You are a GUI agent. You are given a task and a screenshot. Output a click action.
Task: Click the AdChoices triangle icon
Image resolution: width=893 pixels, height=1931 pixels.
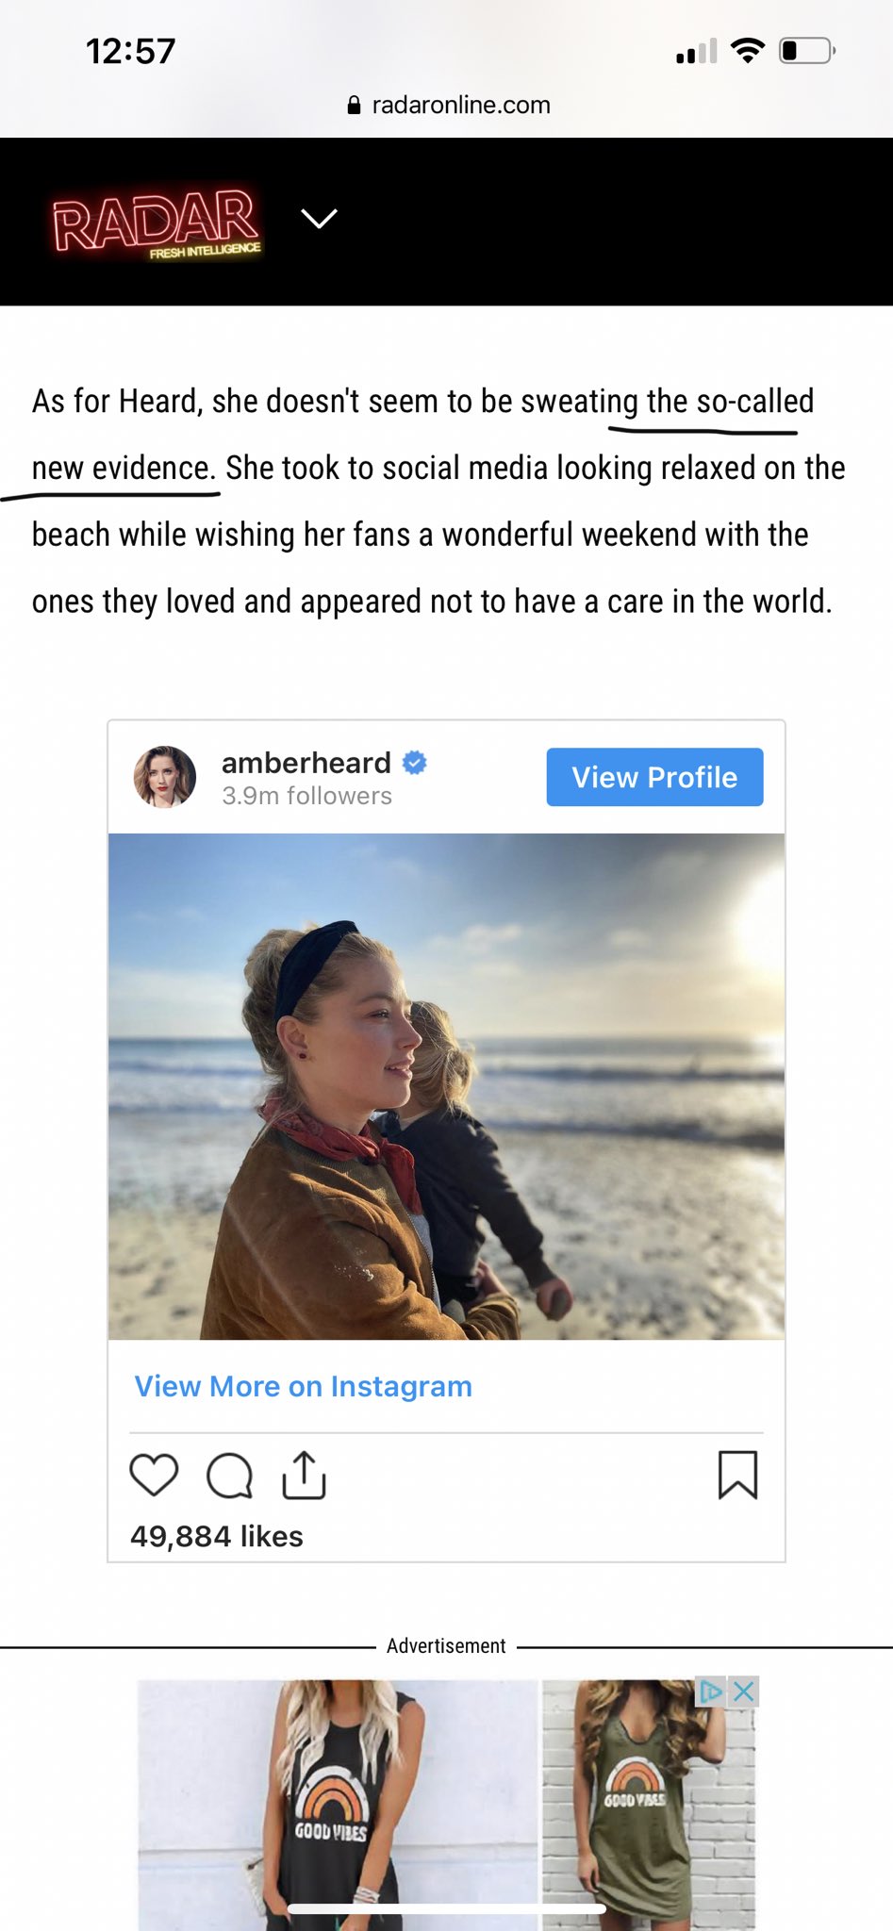pyautogui.click(x=710, y=1692)
